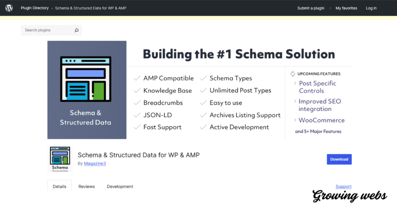
Task: Click into the Search plugins field
Action: click(47, 31)
